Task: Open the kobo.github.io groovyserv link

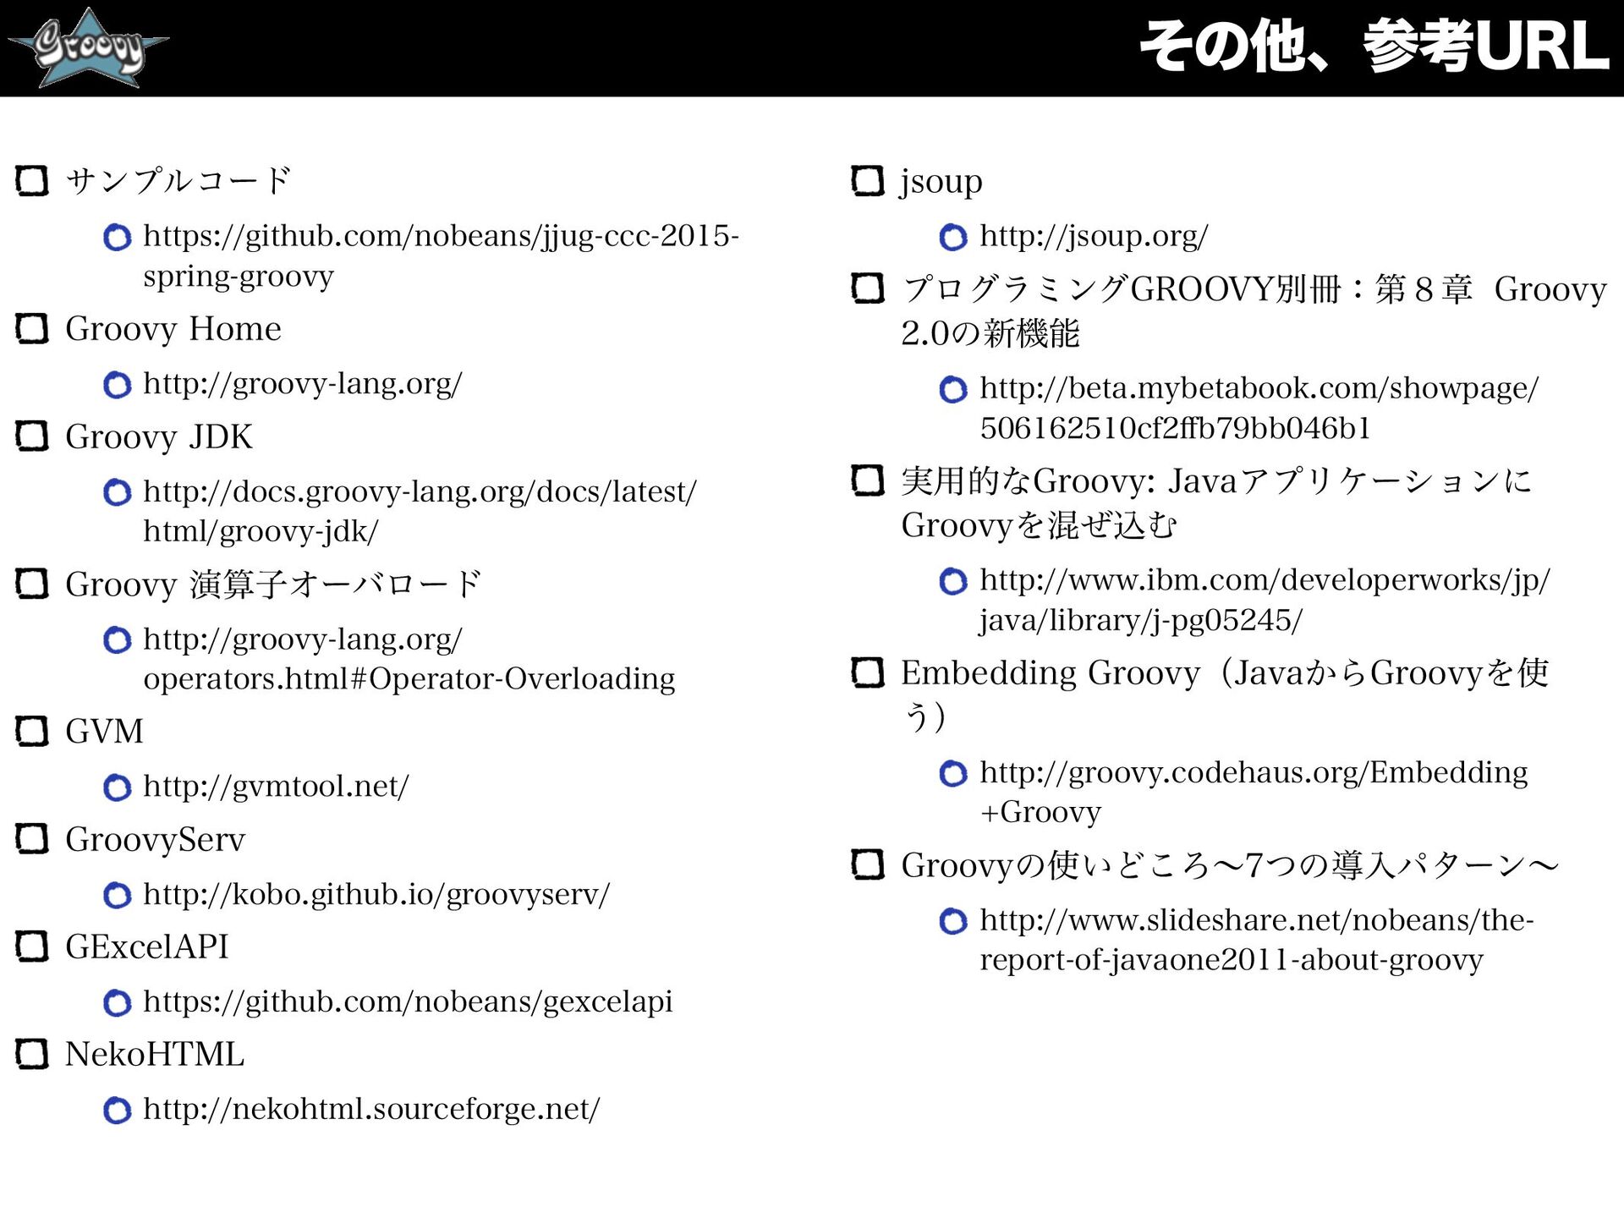Action: [x=376, y=894]
